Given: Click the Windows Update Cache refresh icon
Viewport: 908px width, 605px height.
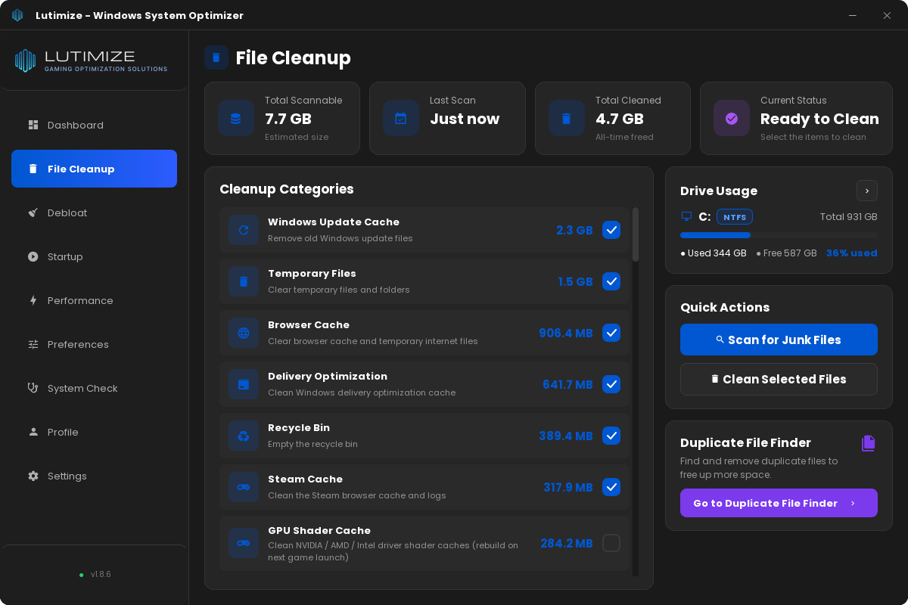Looking at the screenshot, I should pos(244,230).
